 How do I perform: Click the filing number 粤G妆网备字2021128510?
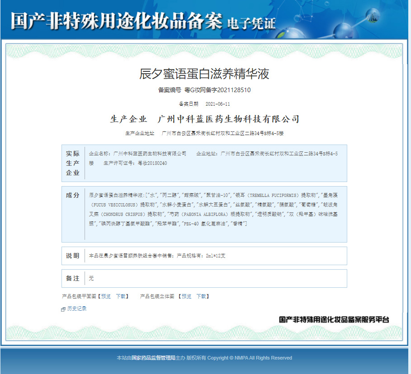click(x=217, y=90)
